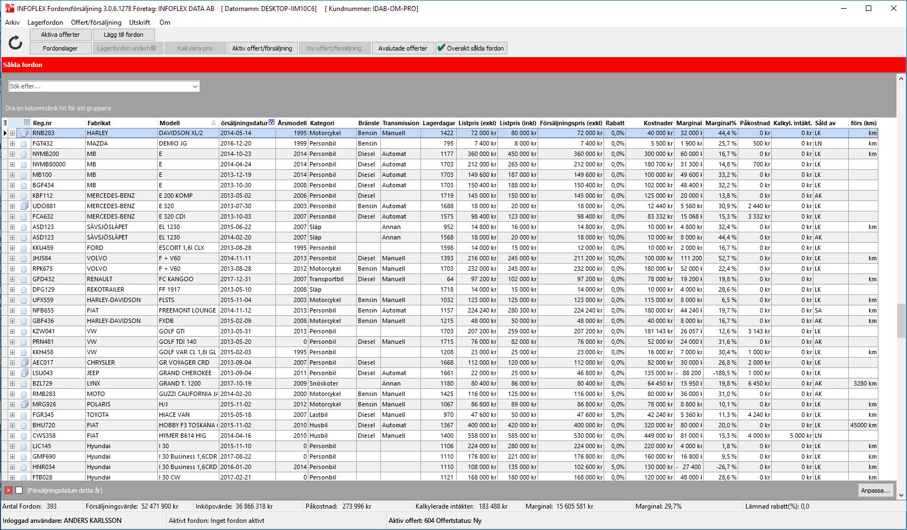
Task: Click multi-document icon on MRG926 row
Action: tap(24, 404)
